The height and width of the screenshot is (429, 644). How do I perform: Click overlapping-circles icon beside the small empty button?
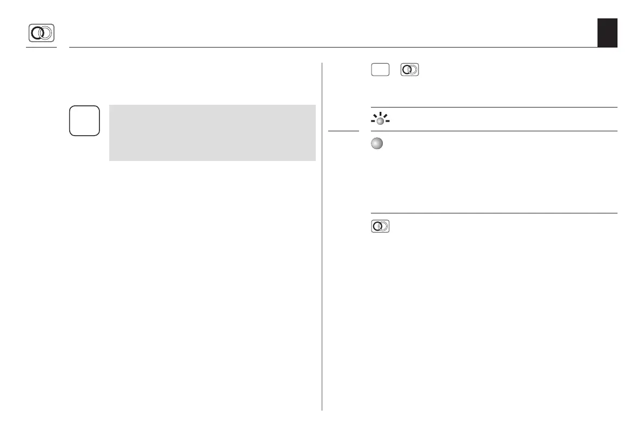click(x=410, y=70)
